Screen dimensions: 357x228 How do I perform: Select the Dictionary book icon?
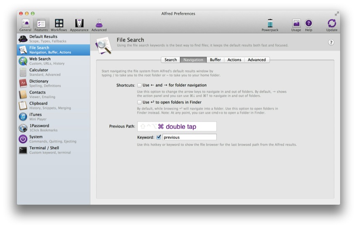23,83
